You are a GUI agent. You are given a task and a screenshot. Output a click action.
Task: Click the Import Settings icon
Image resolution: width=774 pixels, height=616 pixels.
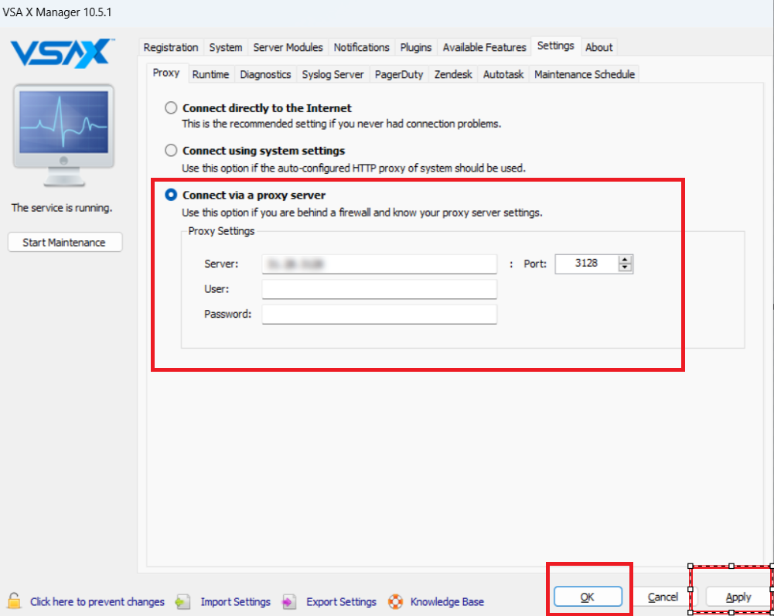coord(182,601)
